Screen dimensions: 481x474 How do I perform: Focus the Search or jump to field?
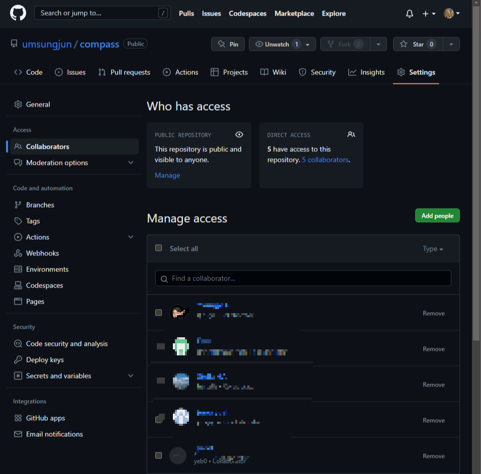pos(103,13)
